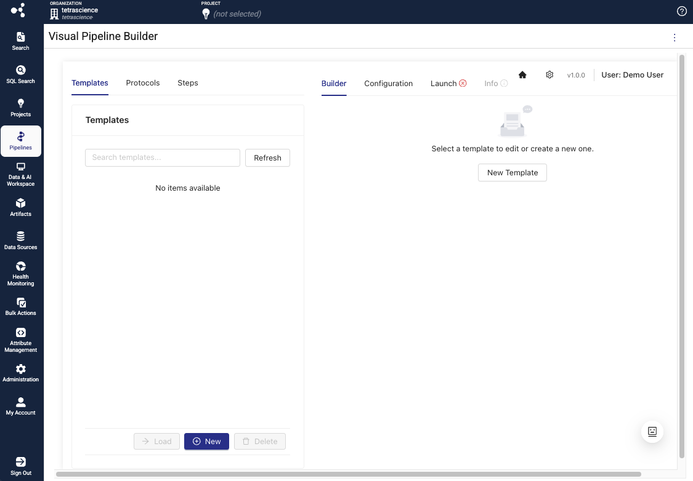Open Bulk Actions in the sidebar
The width and height of the screenshot is (693, 481).
tap(20, 307)
